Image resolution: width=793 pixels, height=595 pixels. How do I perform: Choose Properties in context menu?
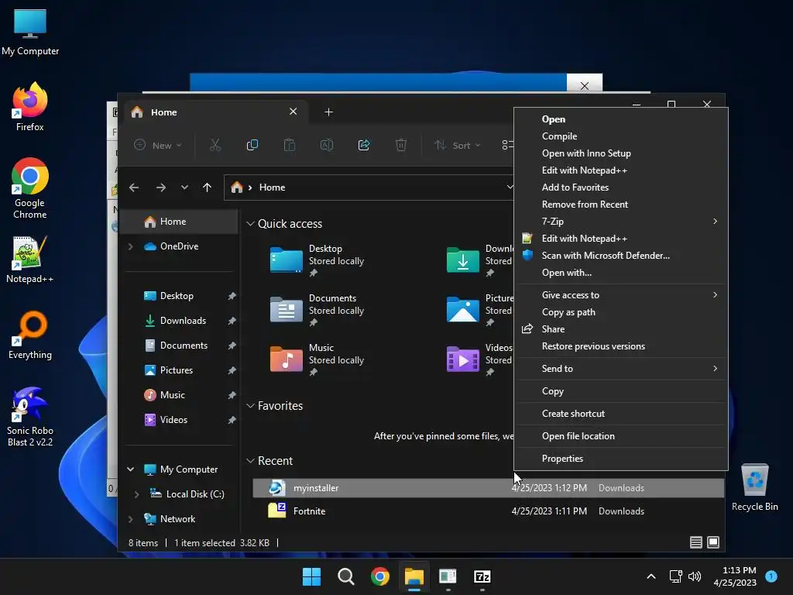coord(621,459)
